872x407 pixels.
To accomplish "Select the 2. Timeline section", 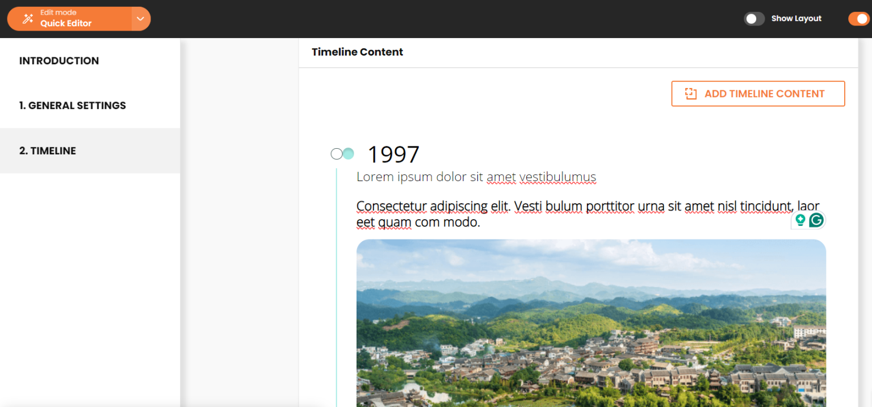I will coord(48,151).
